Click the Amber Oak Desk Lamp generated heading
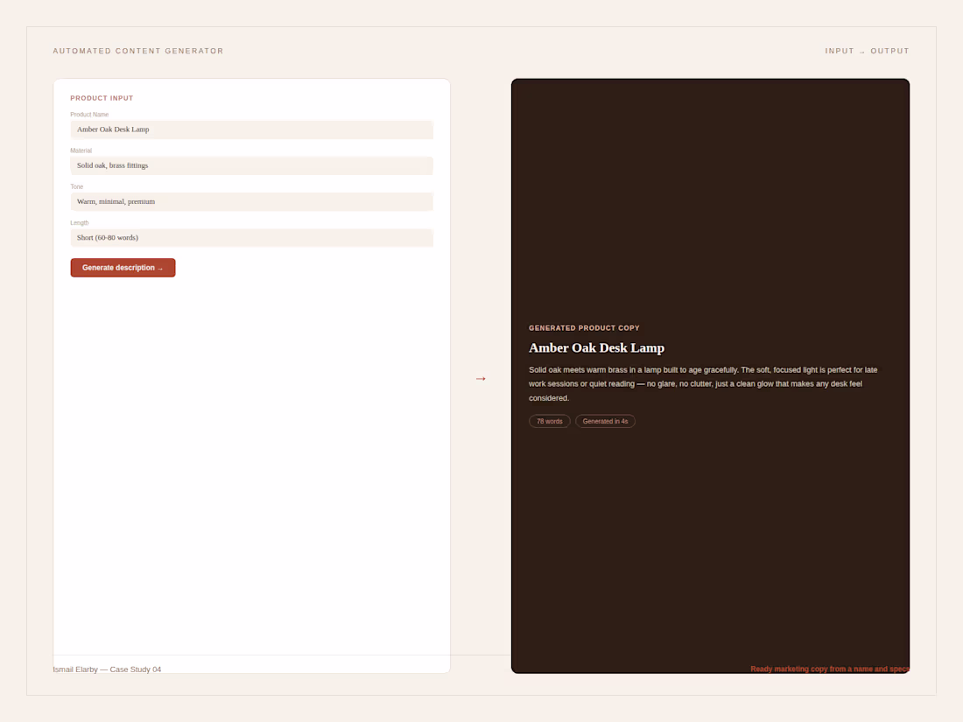Image resolution: width=963 pixels, height=722 pixels. (596, 348)
